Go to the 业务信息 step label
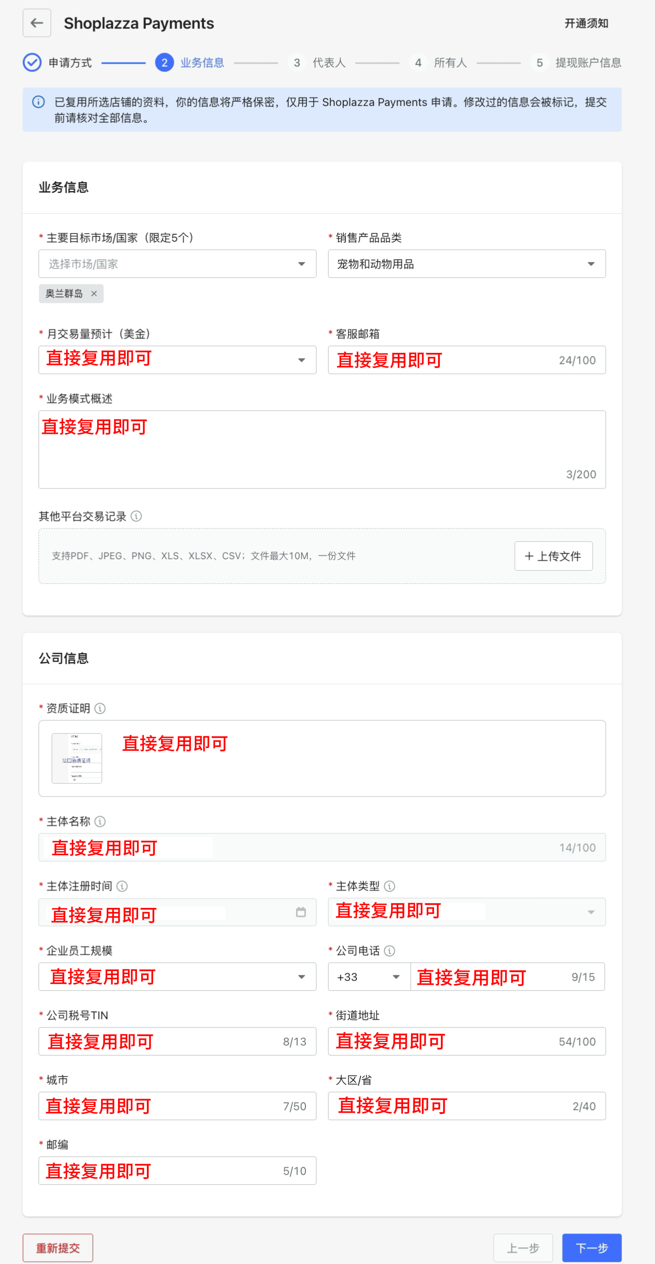 point(202,63)
